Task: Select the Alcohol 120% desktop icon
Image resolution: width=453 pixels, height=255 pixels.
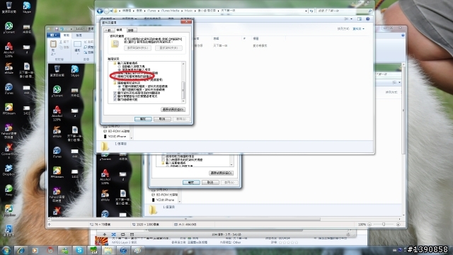Action: pos(8,50)
